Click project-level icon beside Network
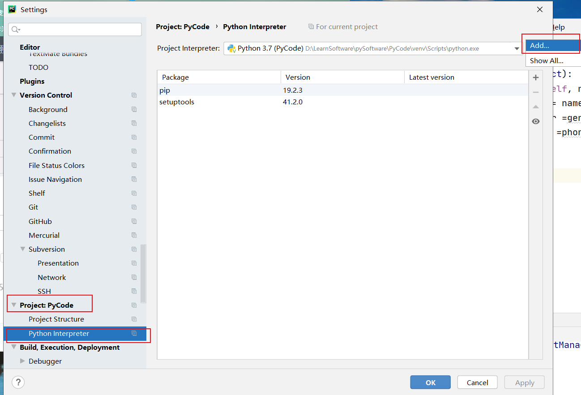 click(134, 277)
